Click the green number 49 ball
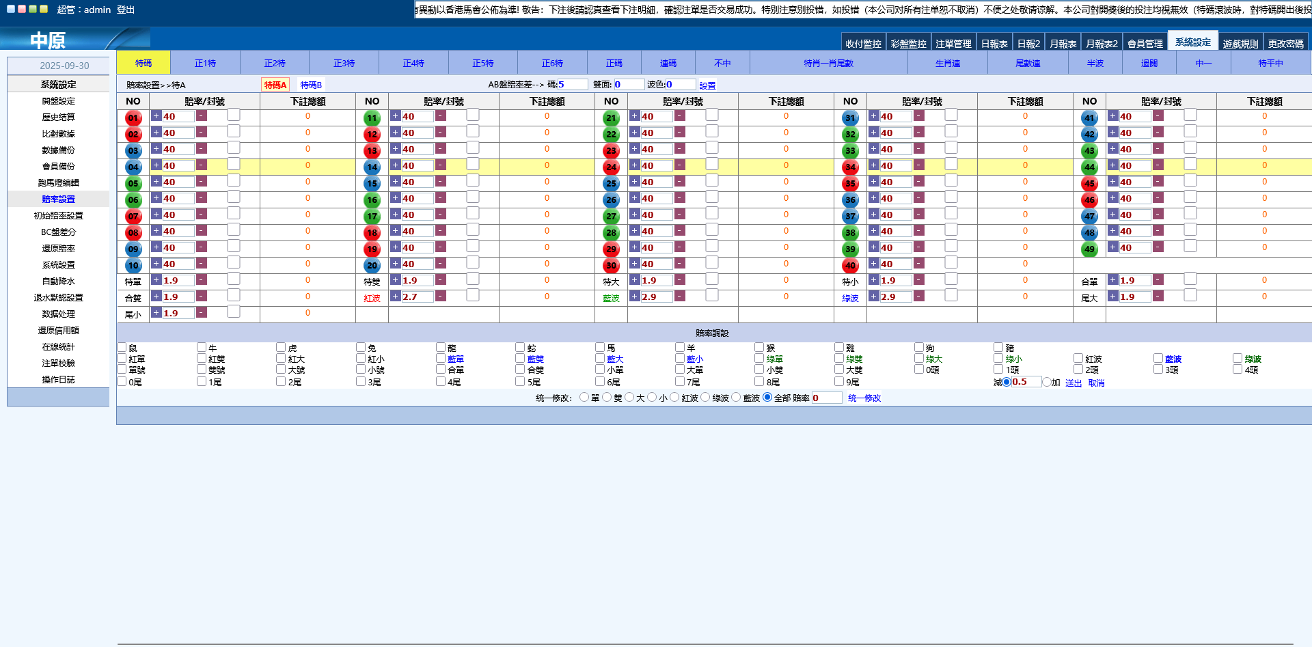1312x647 pixels. pyautogui.click(x=1089, y=249)
